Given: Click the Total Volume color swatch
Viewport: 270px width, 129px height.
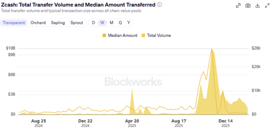Looking at the screenshot, I should (x=143, y=35).
